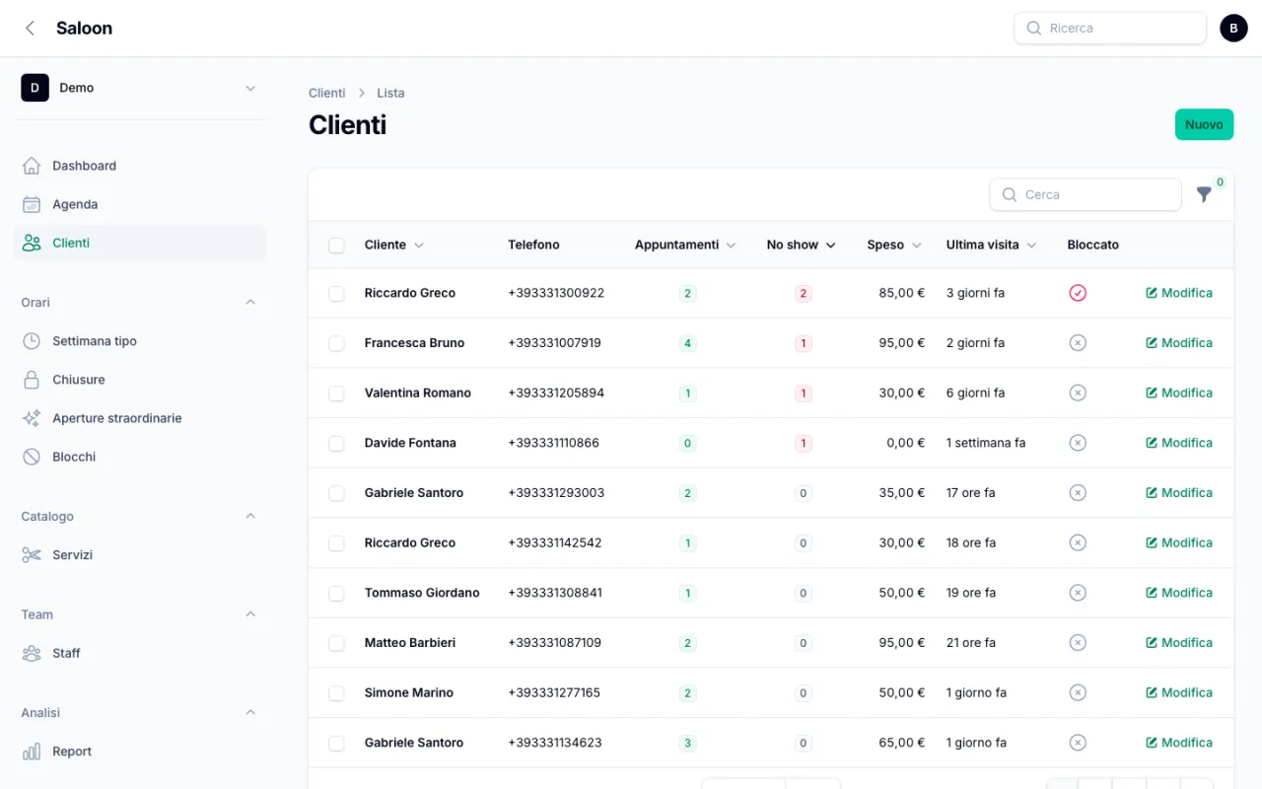This screenshot has width=1262, height=789.
Task: Select Francesca Bruno's row checkbox
Action: pyautogui.click(x=336, y=343)
